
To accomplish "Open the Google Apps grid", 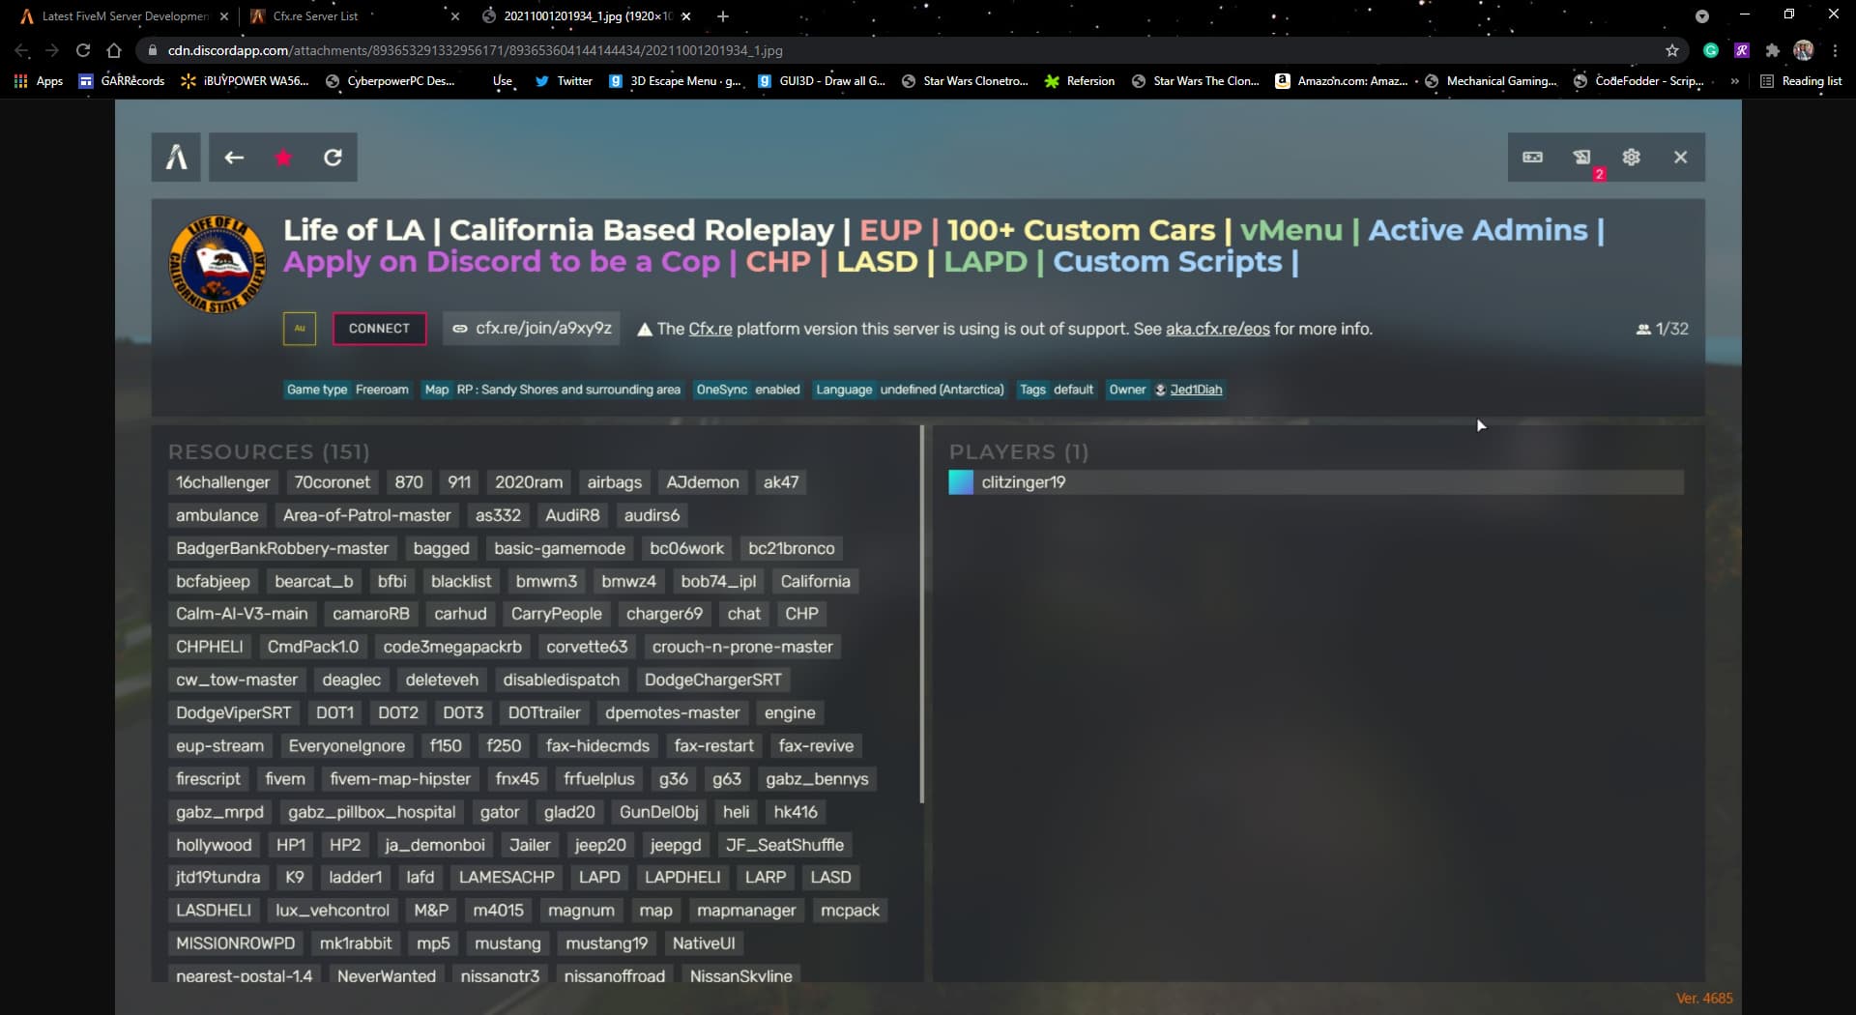I will click(x=20, y=81).
